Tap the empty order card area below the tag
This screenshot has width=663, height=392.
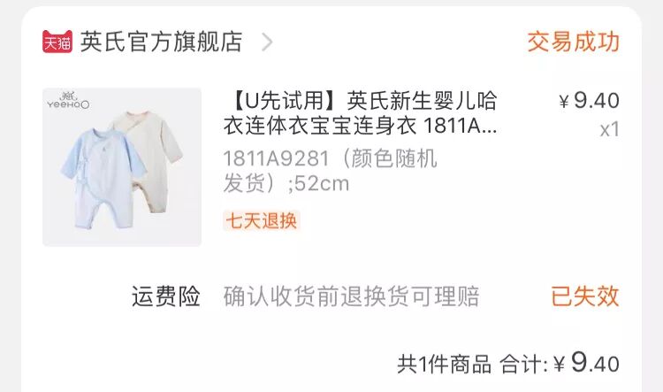[331, 259]
